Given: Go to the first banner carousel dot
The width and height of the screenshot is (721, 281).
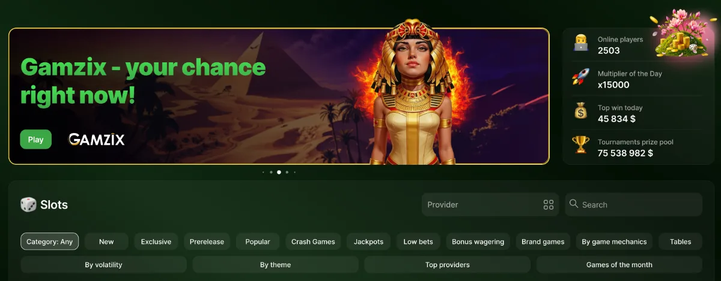Looking at the screenshot, I should pos(263,172).
